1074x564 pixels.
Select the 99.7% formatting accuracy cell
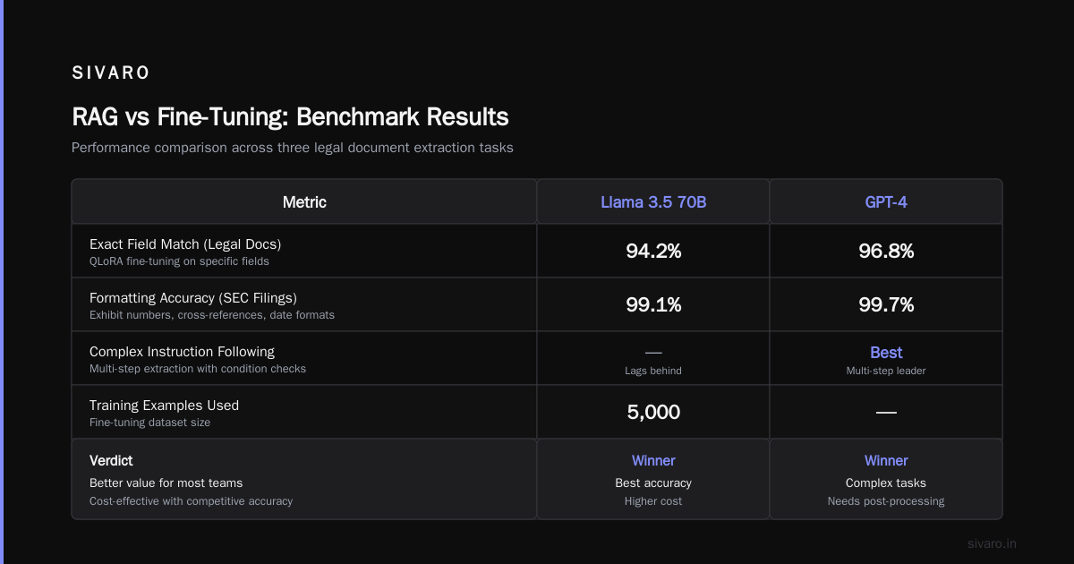pos(886,304)
